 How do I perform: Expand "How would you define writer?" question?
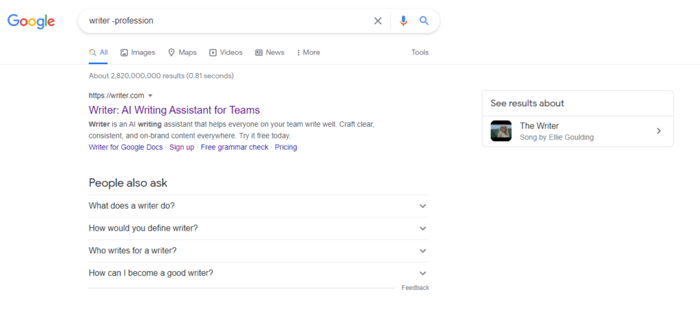coord(258,229)
